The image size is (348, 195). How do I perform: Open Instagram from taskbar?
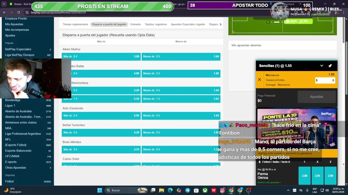(x=222, y=190)
